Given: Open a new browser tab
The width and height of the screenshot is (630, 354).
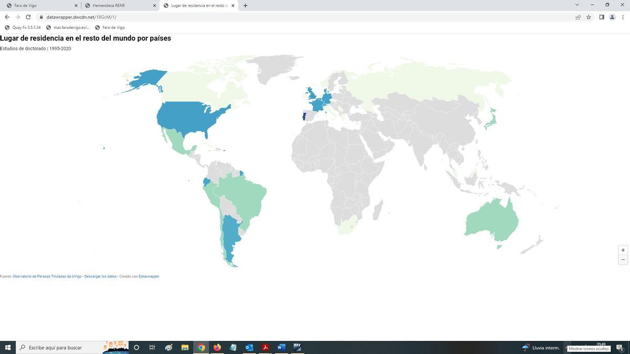Looking at the screenshot, I should pos(246,6).
